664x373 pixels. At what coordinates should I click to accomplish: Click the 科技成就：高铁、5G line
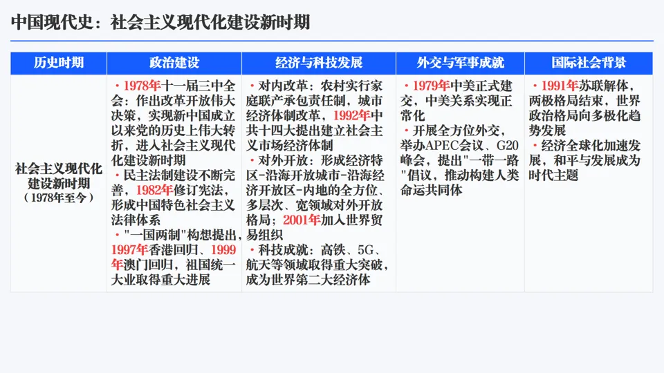click(315, 249)
